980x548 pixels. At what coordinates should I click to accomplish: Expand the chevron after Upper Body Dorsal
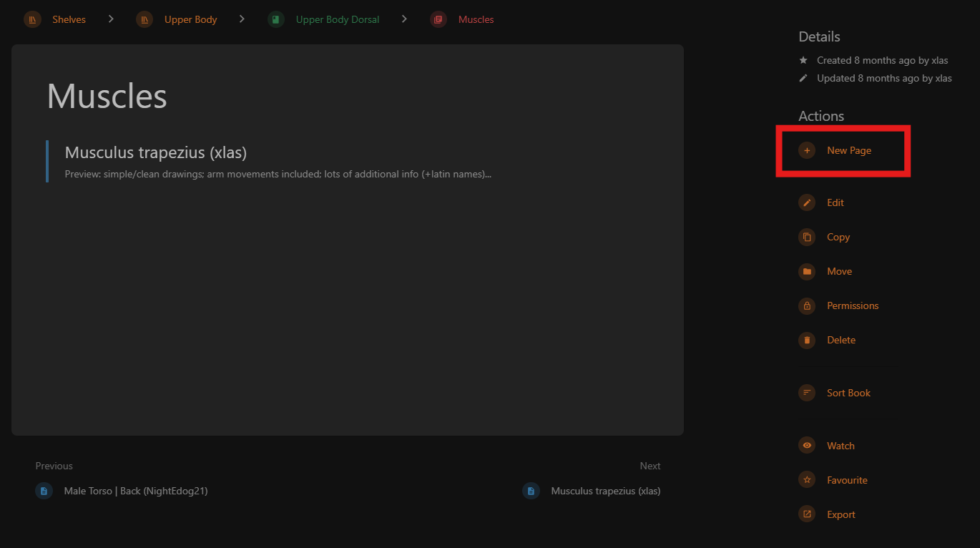404,19
